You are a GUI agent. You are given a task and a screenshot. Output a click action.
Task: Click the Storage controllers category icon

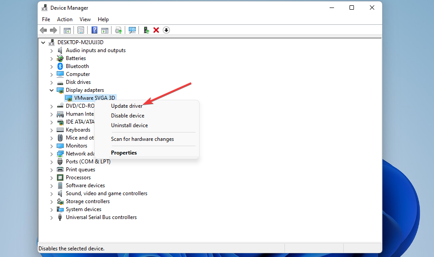point(60,201)
